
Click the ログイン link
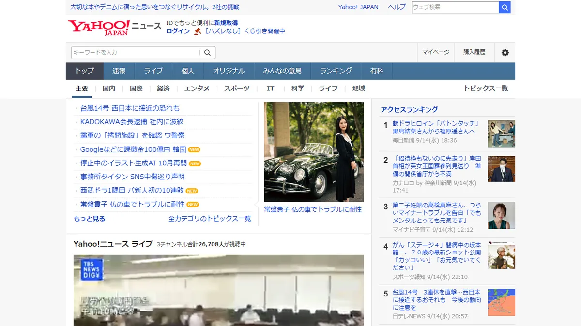point(178,31)
